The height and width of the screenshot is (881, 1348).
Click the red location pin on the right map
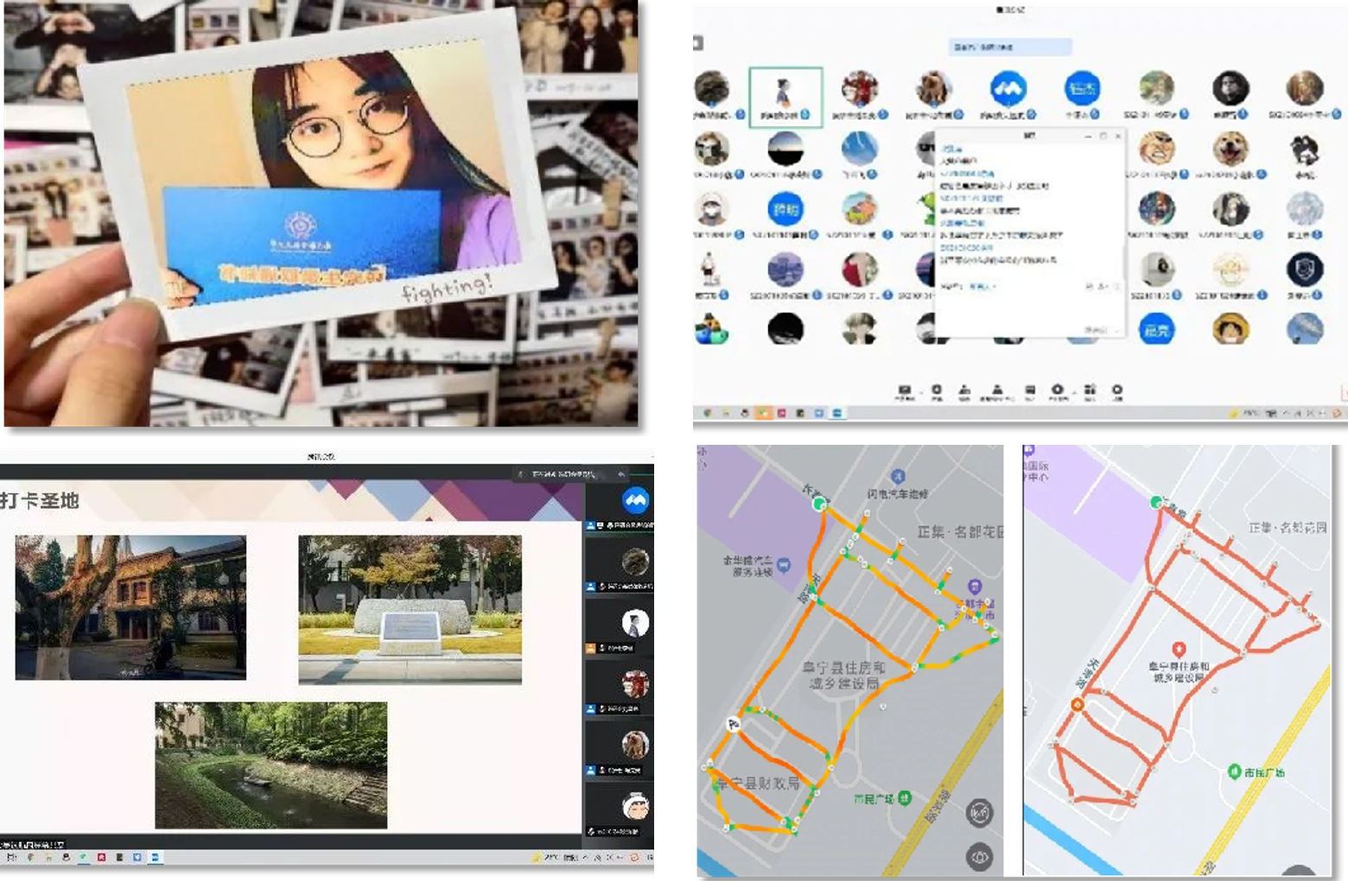pos(1178,650)
